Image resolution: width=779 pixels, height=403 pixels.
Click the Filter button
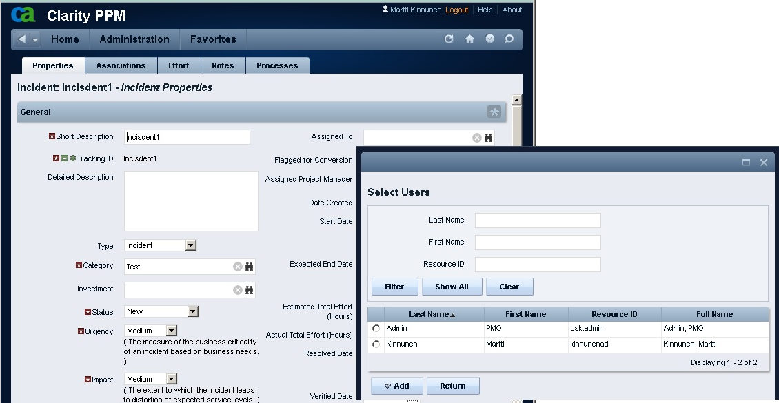click(x=394, y=287)
